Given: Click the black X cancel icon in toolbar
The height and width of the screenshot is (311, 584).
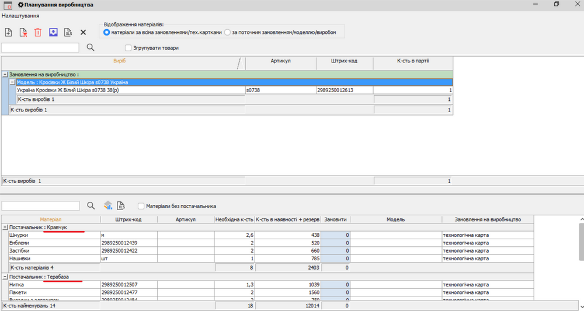Looking at the screenshot, I should click(x=83, y=33).
